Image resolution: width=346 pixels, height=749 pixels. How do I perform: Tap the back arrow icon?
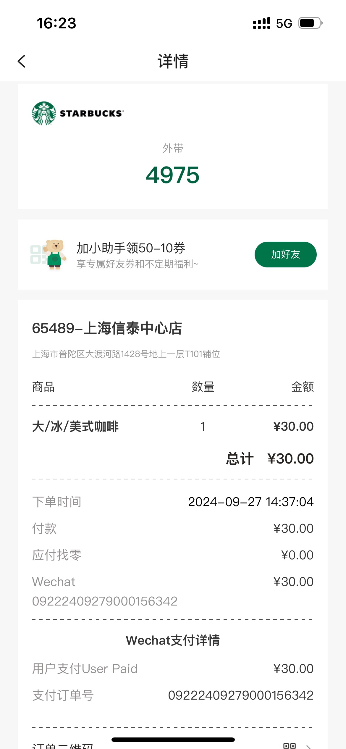coord(22,61)
